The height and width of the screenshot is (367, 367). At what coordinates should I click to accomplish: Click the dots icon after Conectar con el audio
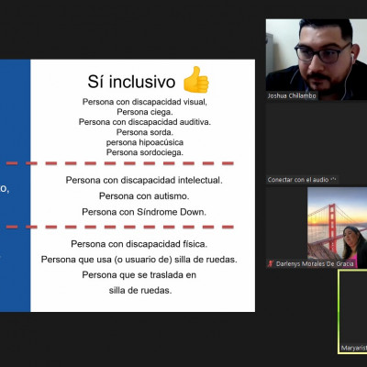[x=334, y=180]
